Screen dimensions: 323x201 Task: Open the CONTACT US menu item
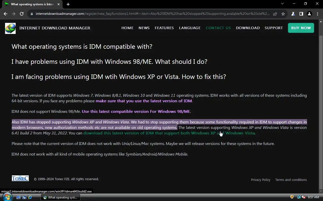[x=218, y=28]
